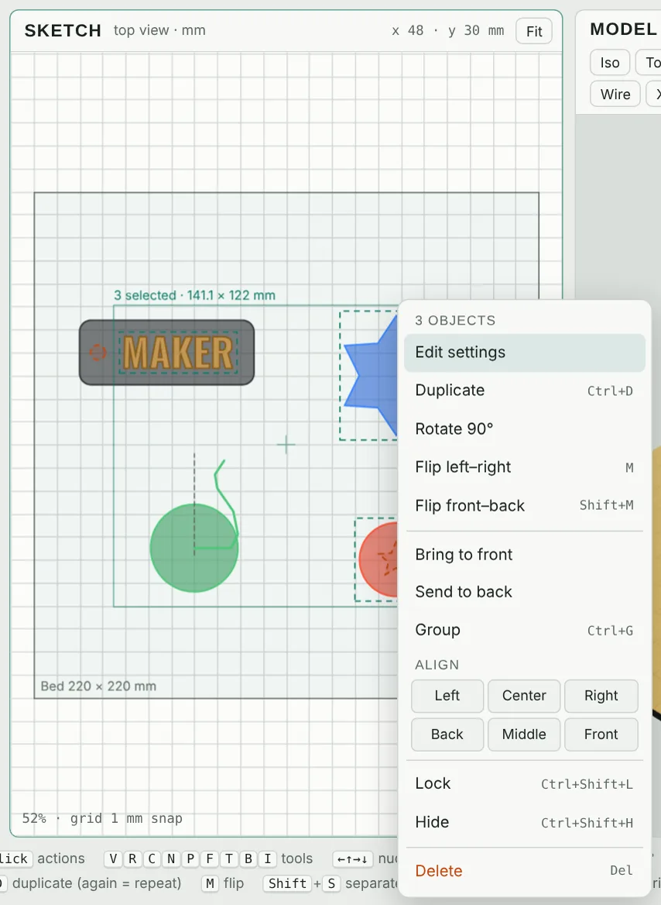Click the T tool shortcut key
This screenshot has height=905, width=661.
point(229,859)
